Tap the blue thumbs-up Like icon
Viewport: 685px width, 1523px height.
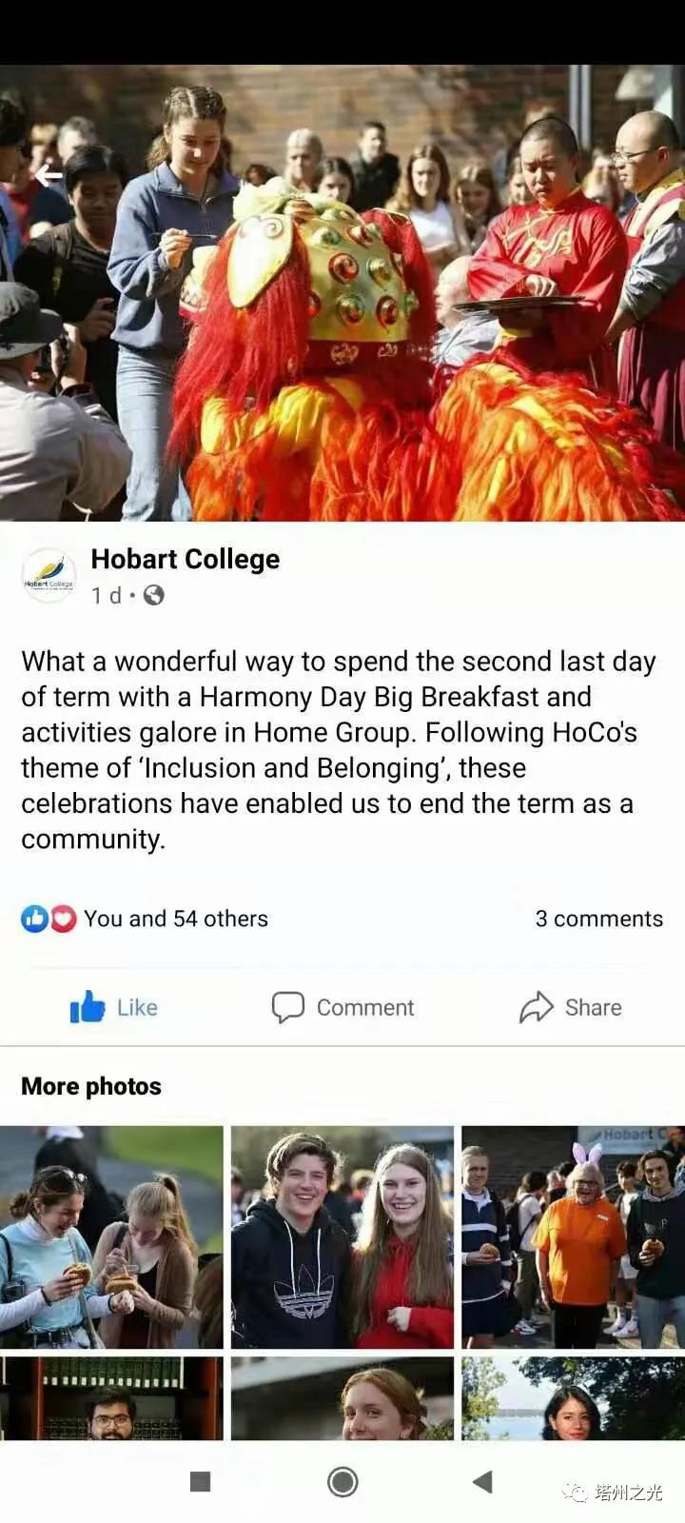[x=88, y=1007]
